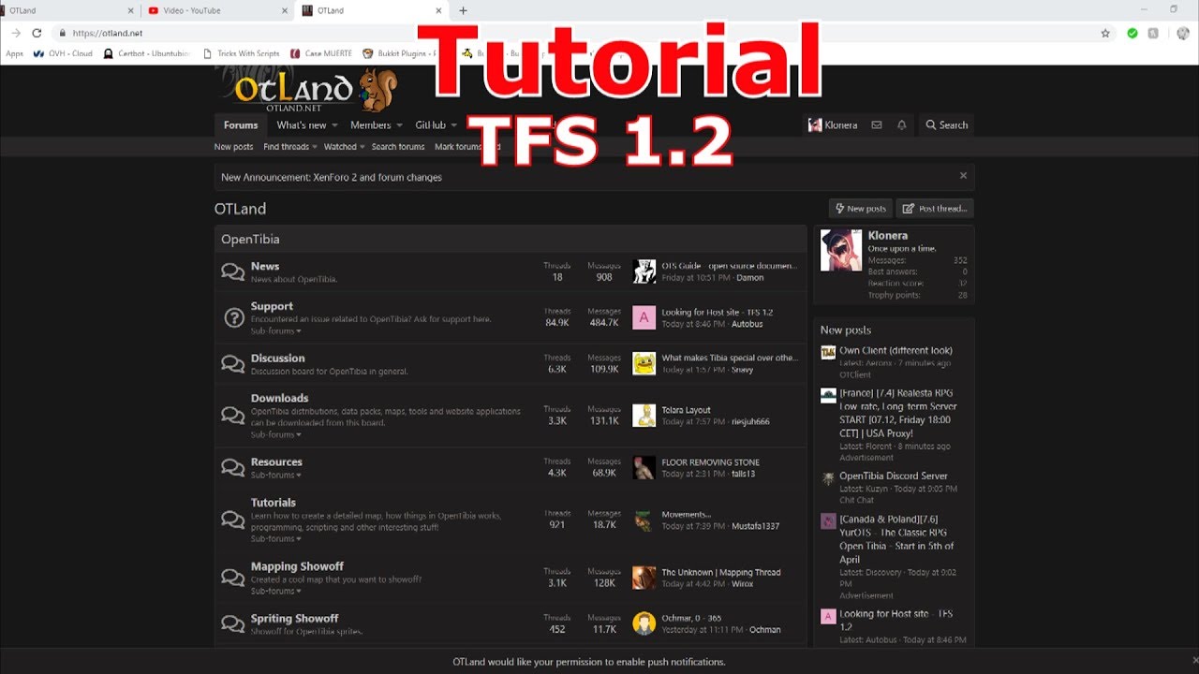Click the Discussion forum speech-bubble icon
Screen dimensions: 1199x674
(233, 364)
